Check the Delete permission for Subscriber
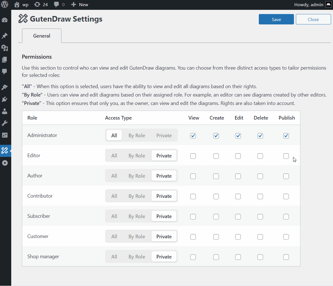The image size is (333, 286). (260, 216)
